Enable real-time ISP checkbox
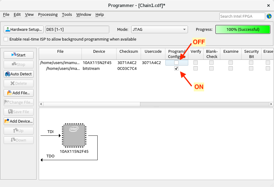Image resolution: width=274 pixels, height=187 pixels. pos(6,39)
